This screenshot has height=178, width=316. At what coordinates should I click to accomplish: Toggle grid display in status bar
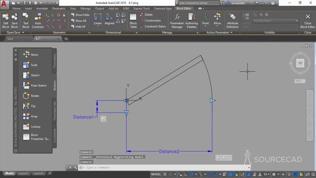coord(165,175)
